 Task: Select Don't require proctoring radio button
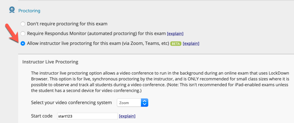(x=23, y=24)
